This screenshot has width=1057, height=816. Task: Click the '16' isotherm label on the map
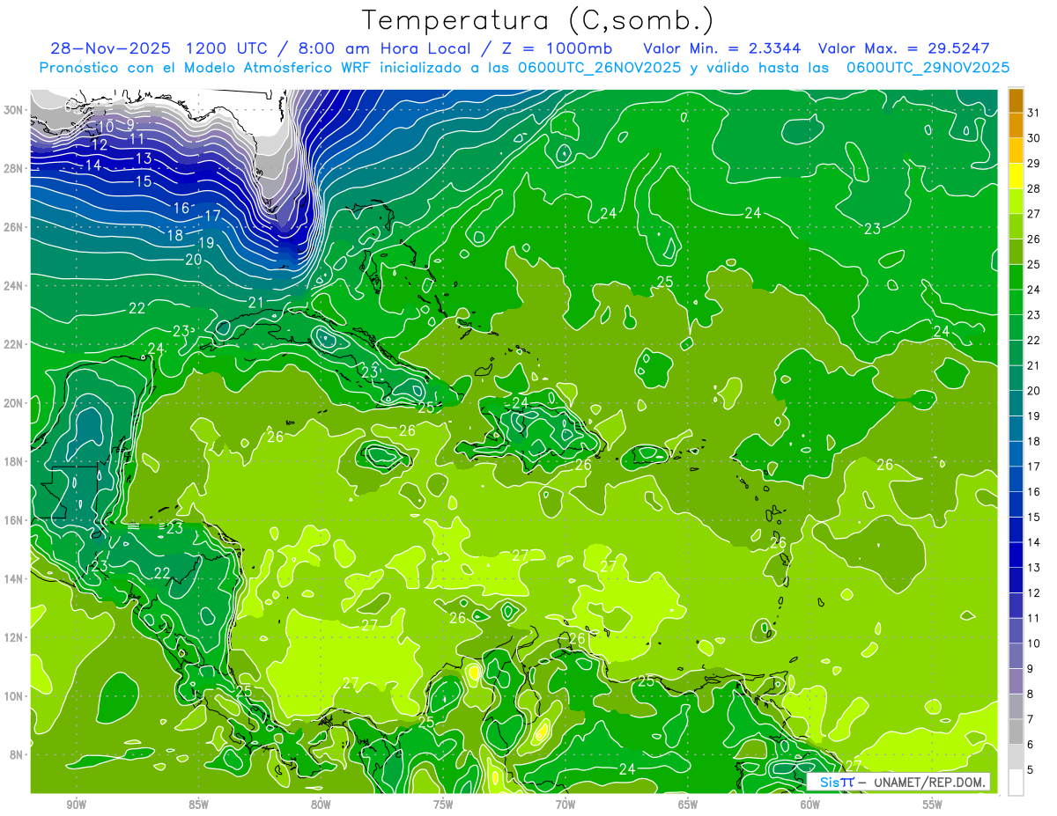pyautogui.click(x=181, y=209)
